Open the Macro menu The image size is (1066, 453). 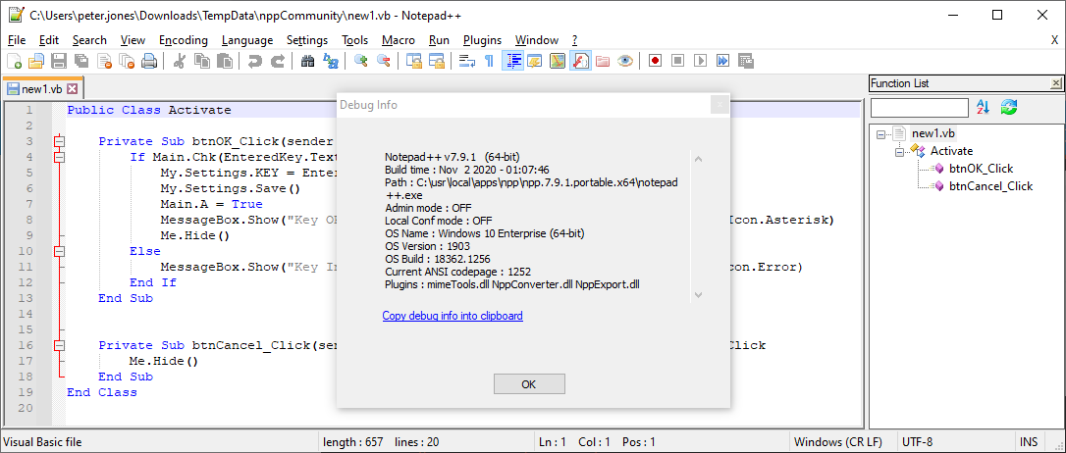399,40
